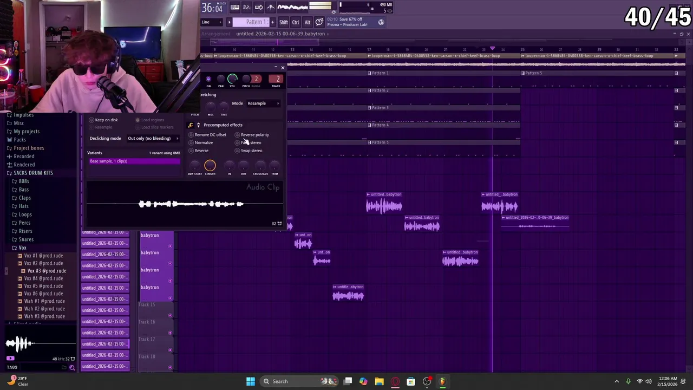The height and width of the screenshot is (390, 693).
Task: Play the browser sample preview
Action: 10,359
